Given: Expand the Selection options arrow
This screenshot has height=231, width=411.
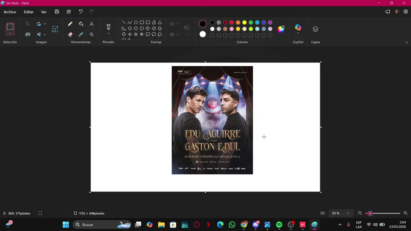Looking at the screenshot, I should click(x=10, y=33).
